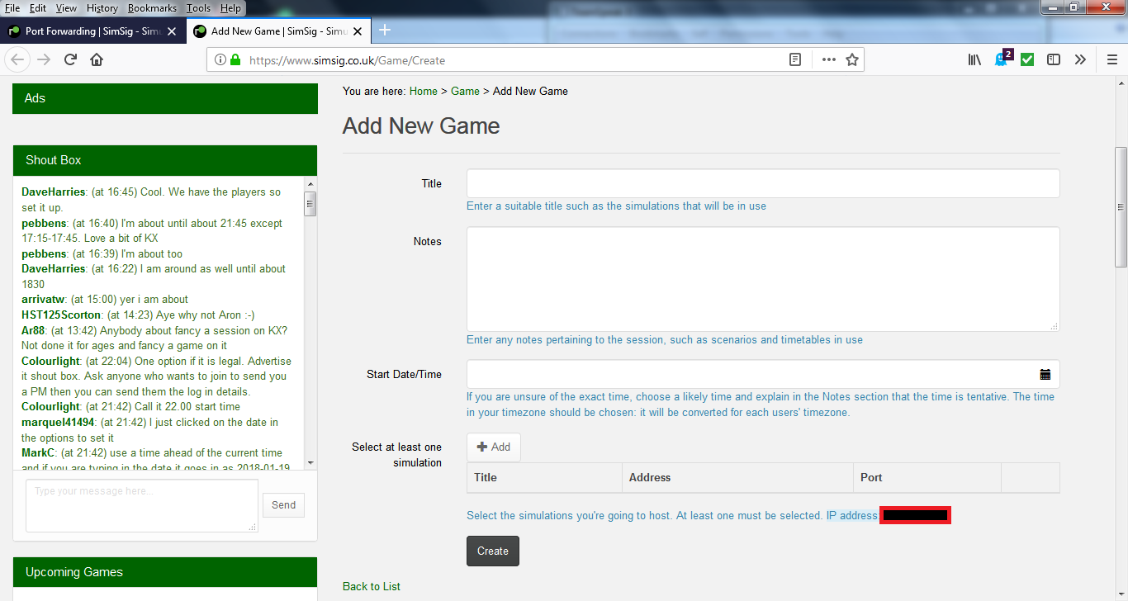Open the Firefox hamburger menu
Viewport: 1128px width, 601px height.
click(1112, 59)
